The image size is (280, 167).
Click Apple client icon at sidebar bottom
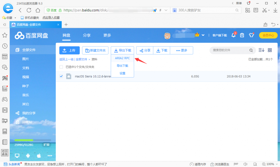(39, 156)
